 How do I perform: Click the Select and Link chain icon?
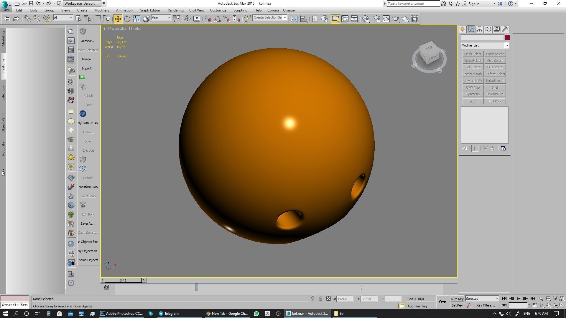(x=27, y=19)
